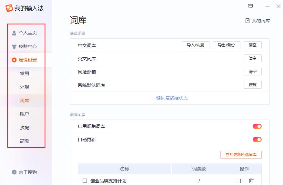This screenshot has height=185, width=283.
Task: View details of 创业品牌支持计划 list icon
Action: (239, 181)
